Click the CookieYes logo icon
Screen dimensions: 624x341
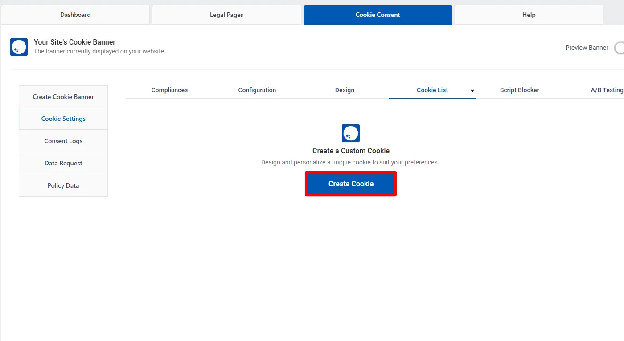pyautogui.click(x=19, y=47)
